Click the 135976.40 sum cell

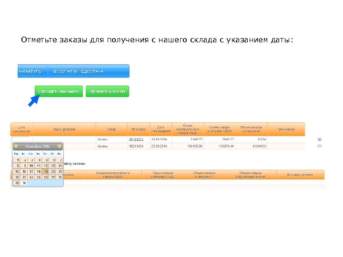(220, 146)
